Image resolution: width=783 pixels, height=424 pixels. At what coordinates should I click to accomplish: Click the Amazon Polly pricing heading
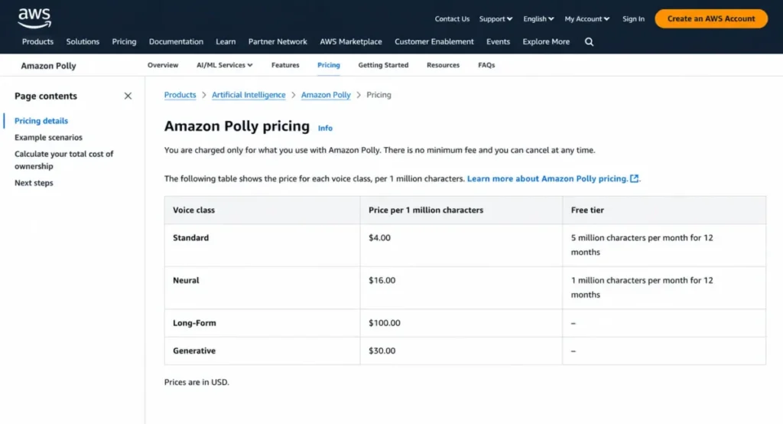[237, 126]
